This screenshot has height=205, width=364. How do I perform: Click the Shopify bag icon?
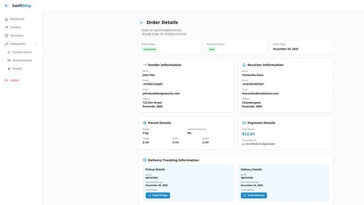[x=9, y=69]
